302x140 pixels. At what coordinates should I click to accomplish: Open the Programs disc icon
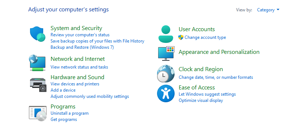[38, 113]
